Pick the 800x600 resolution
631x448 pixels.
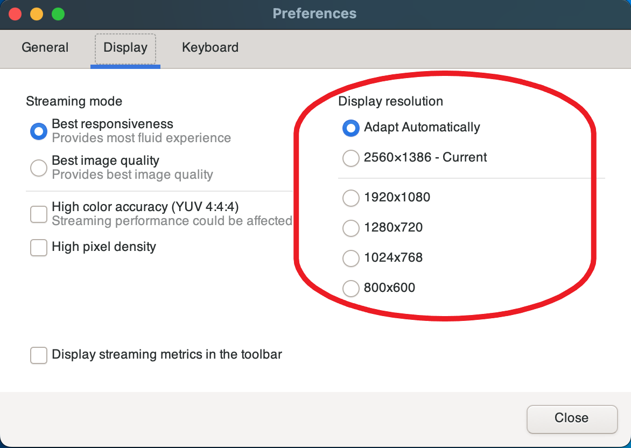(x=350, y=288)
